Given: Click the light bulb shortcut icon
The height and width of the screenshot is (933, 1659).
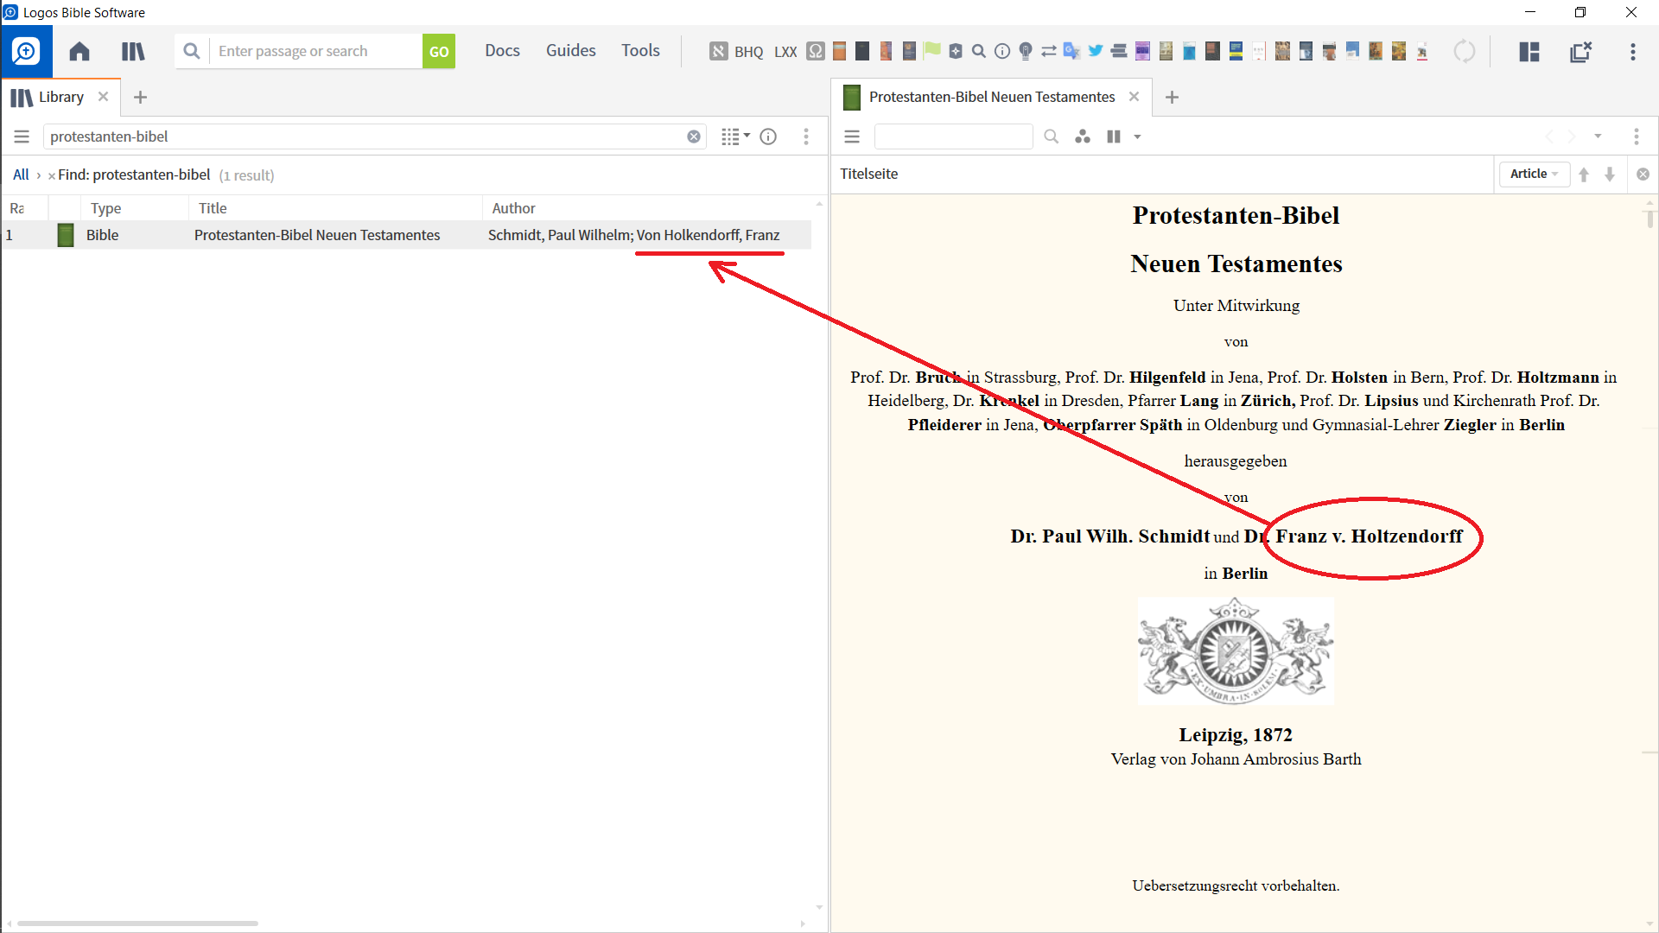Looking at the screenshot, I should 1026,51.
